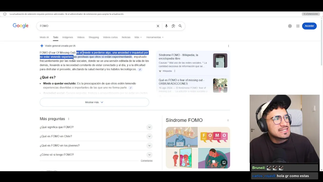Switch to 'Modo IA' tab
This screenshot has width=323, height=182.
pos(44,37)
